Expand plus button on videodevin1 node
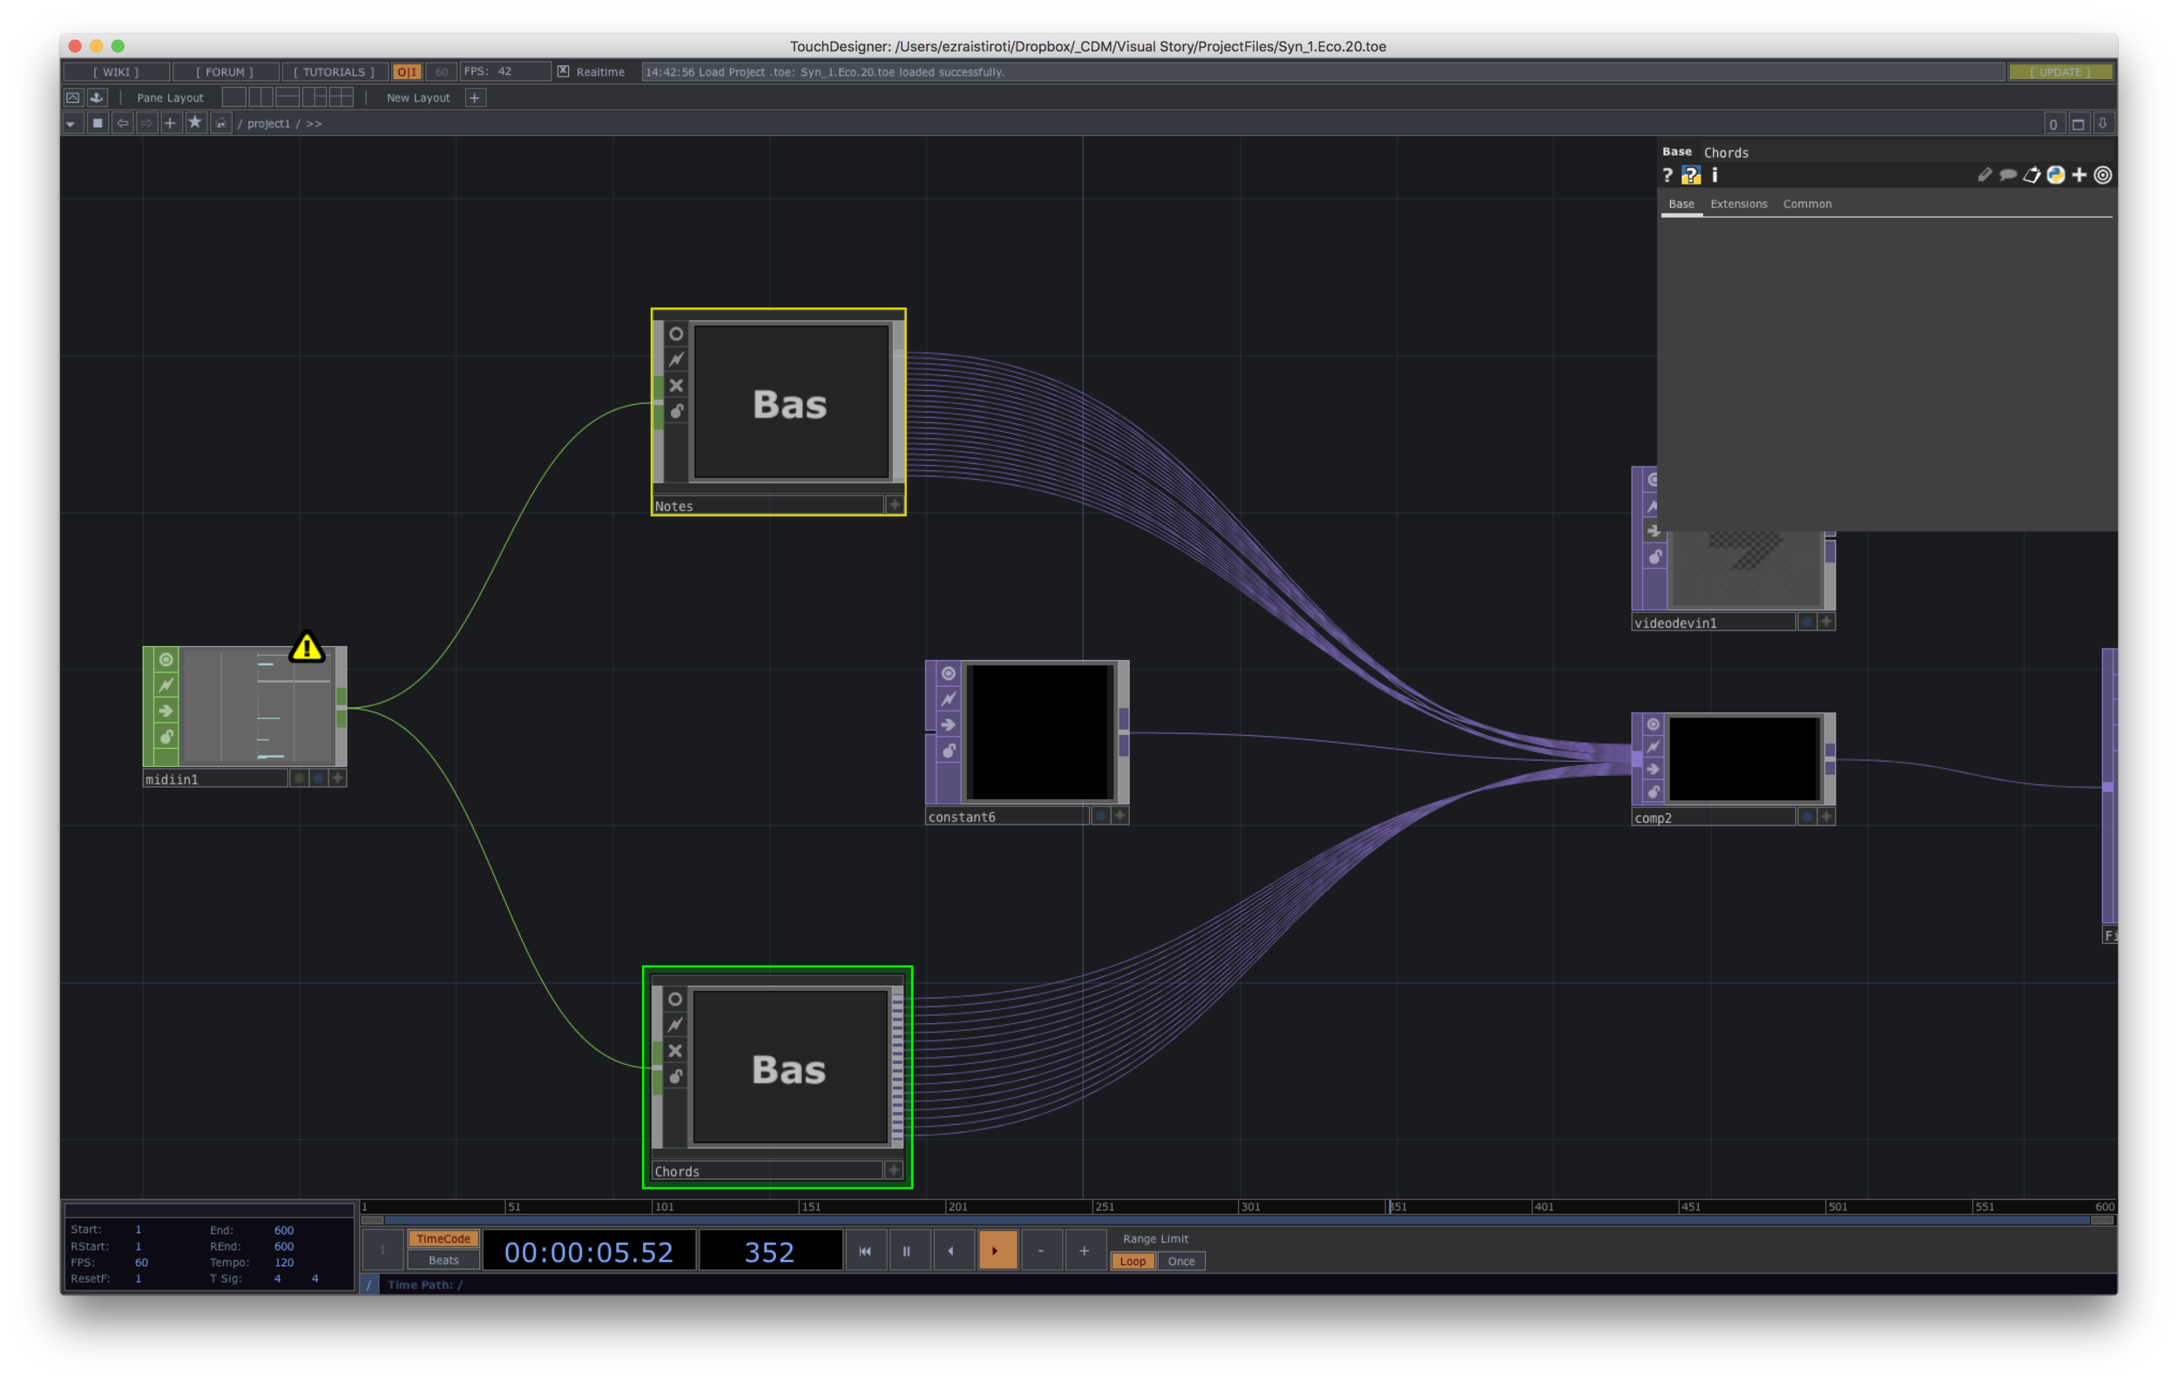This screenshot has height=1381, width=2178. pos(1826,622)
